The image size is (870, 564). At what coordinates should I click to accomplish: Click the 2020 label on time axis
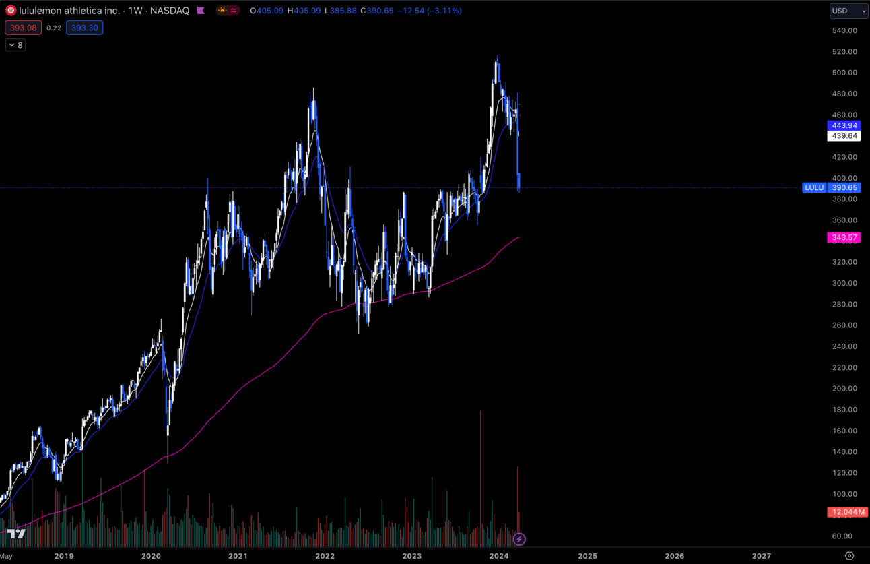(151, 556)
